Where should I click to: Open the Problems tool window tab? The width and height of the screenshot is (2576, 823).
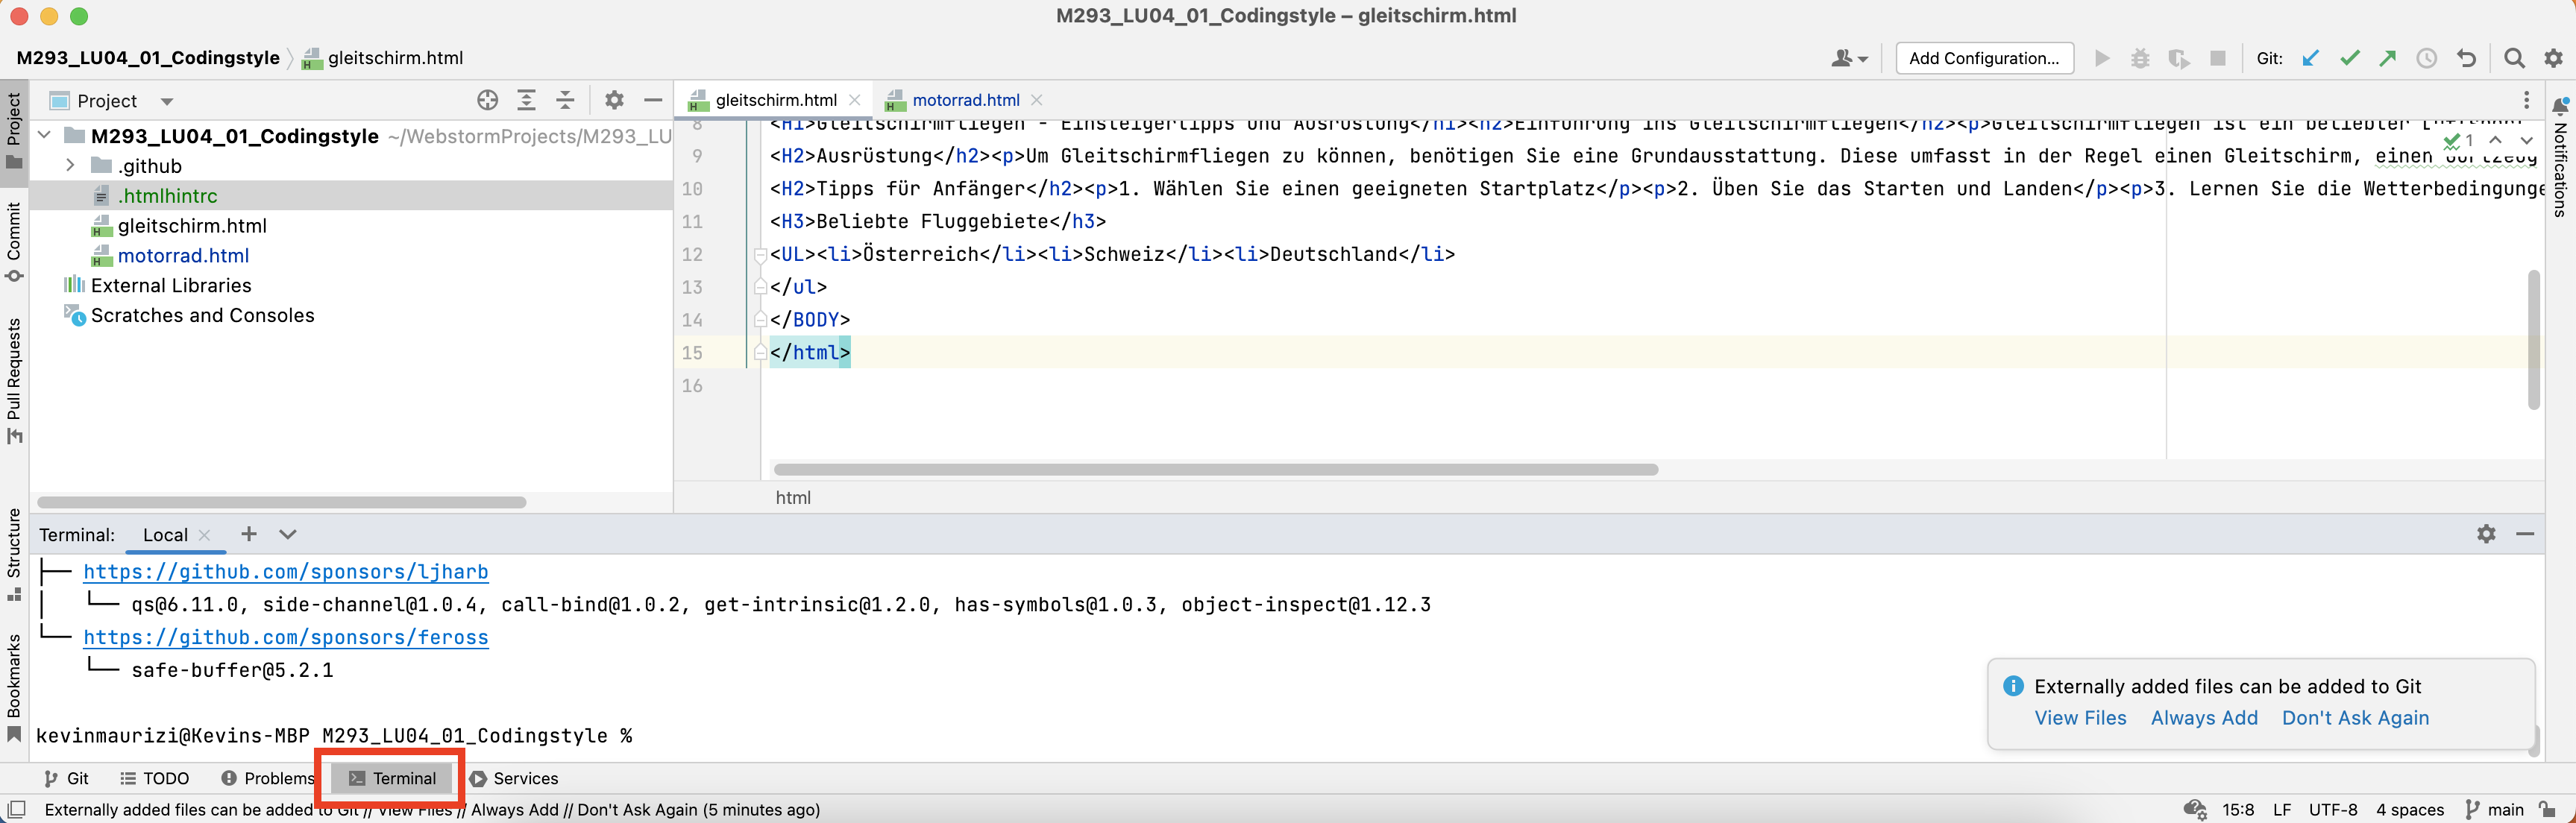(268, 778)
